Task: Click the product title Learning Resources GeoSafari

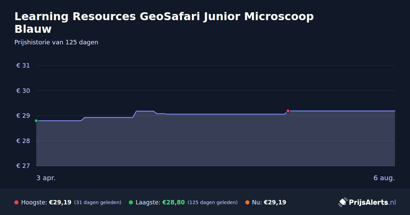Action: pyautogui.click(x=164, y=23)
